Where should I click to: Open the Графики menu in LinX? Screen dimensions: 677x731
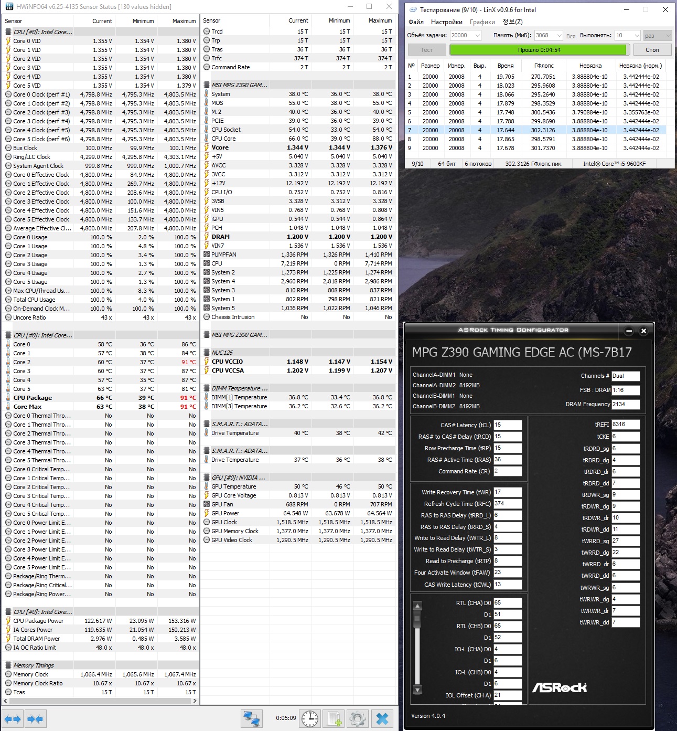(482, 22)
